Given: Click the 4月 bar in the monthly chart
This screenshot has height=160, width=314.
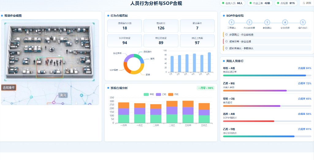Looking at the screenshot, I should point(194,63).
